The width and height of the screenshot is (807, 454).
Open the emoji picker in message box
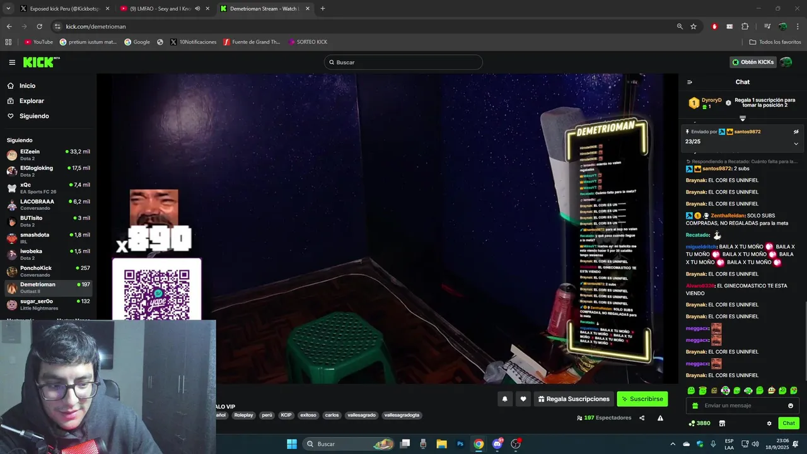point(791,405)
